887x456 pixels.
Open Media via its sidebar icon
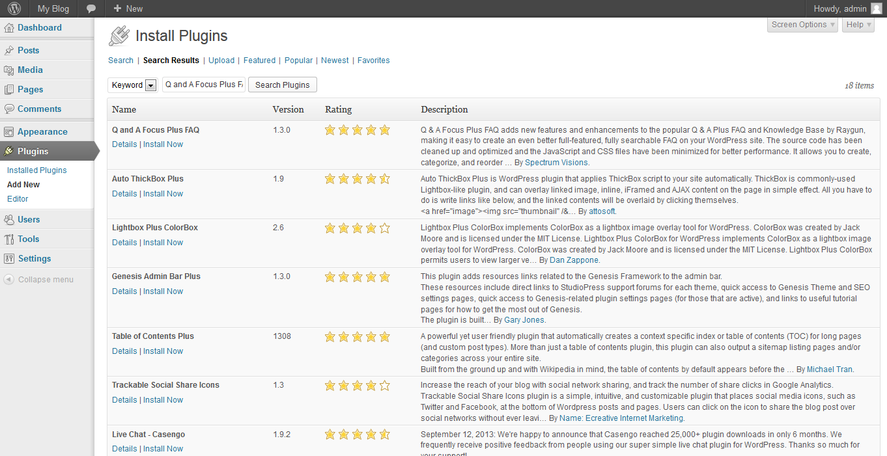9,70
